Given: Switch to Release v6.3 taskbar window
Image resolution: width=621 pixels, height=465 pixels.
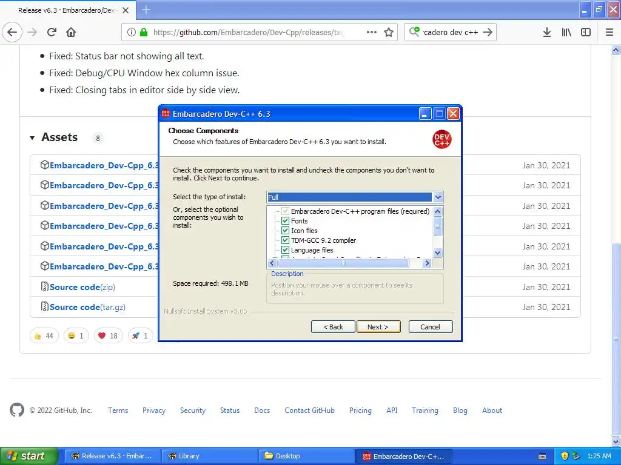Looking at the screenshot, I should [112, 456].
